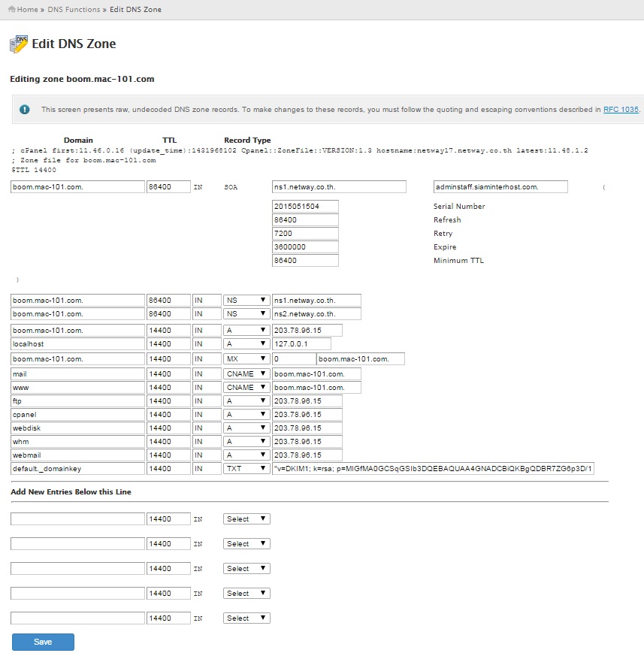Click the Expire value field

pyautogui.click(x=305, y=247)
